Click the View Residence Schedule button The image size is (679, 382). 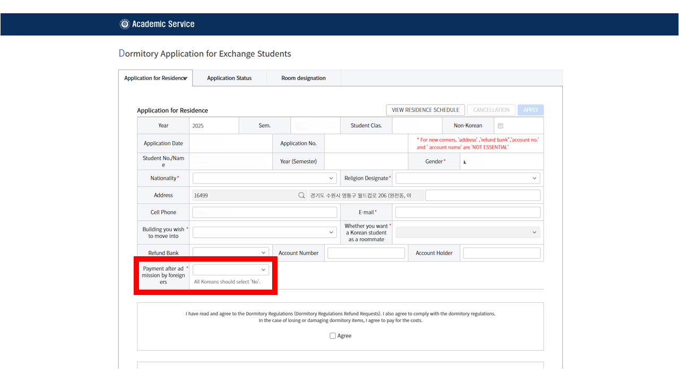425,110
